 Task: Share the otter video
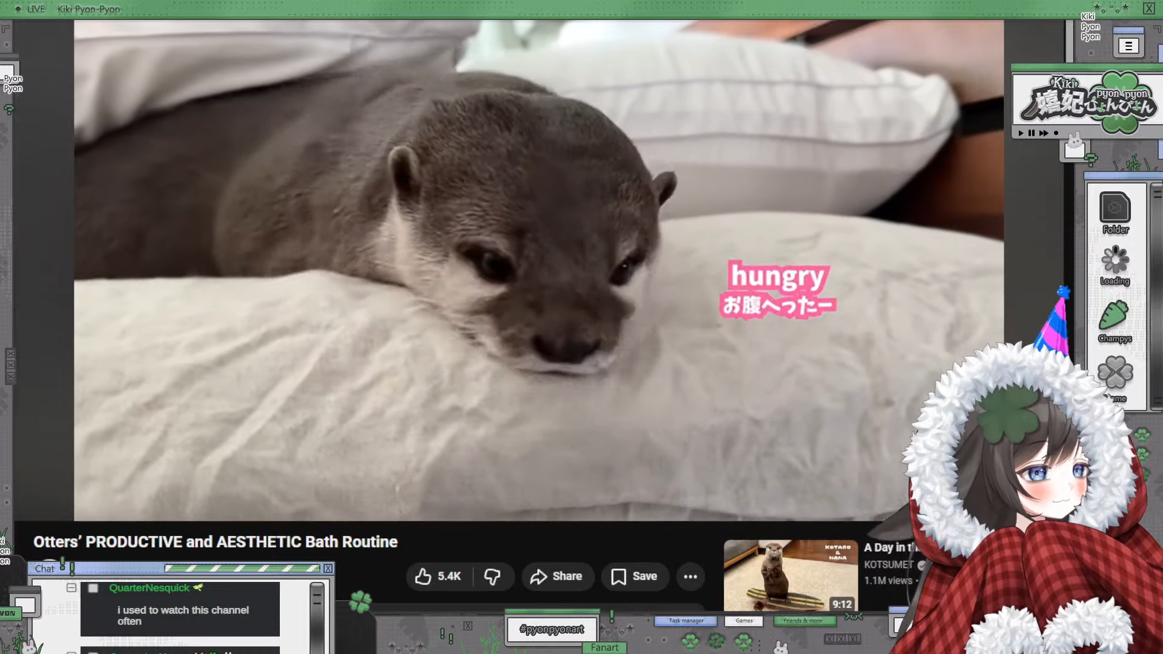coord(556,576)
